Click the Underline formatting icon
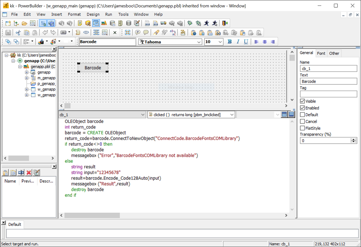This screenshot has width=361, height=247. pyautogui.click(x=246, y=42)
